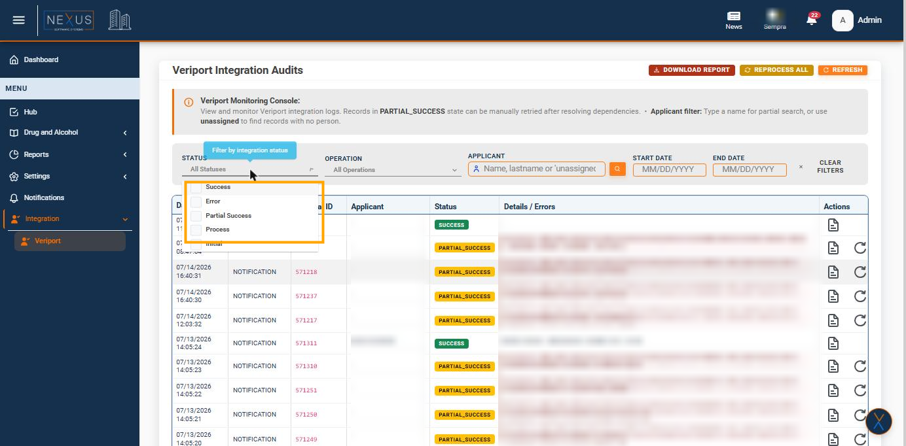Expand the Drug and Alcohol submenu
The image size is (906, 446).
[69, 133]
